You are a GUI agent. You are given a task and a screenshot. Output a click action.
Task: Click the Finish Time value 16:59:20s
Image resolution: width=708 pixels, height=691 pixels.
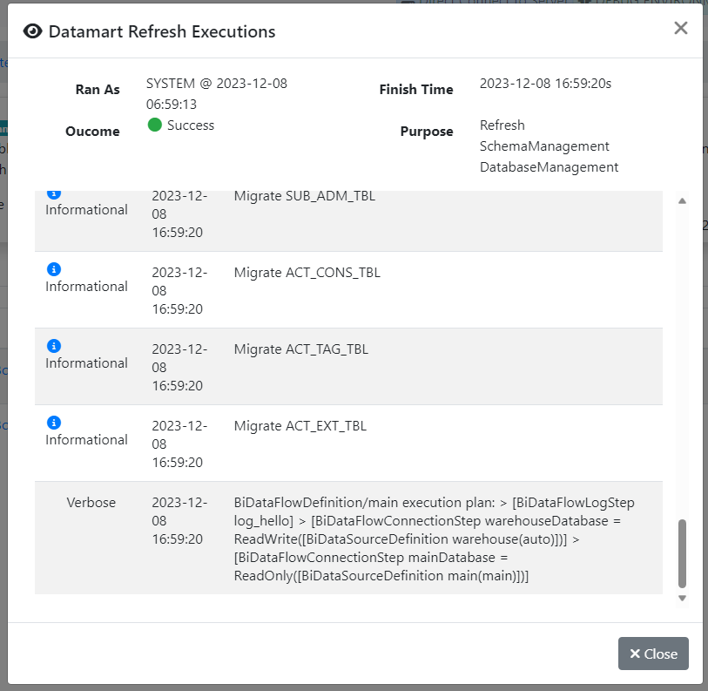coord(545,84)
